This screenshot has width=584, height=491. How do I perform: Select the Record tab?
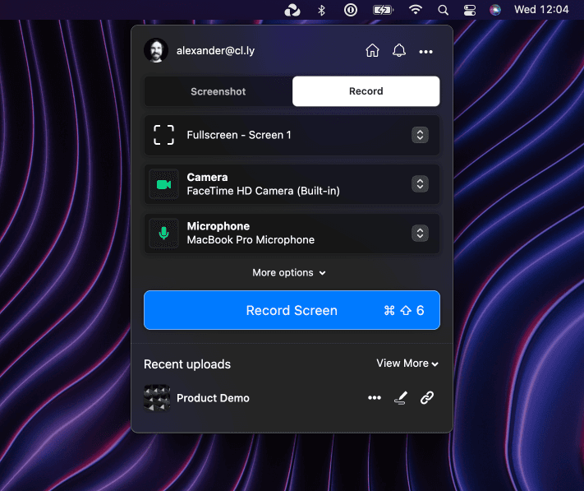[366, 91]
